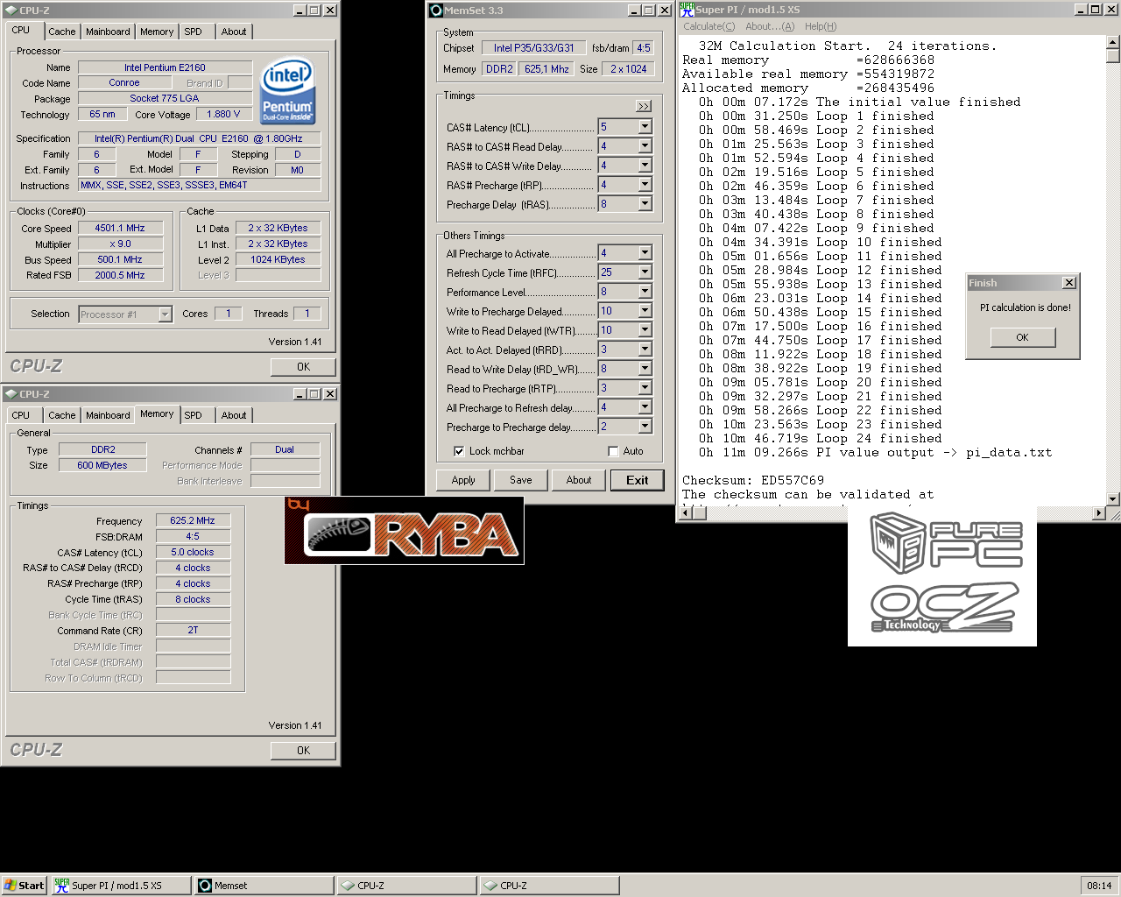The width and height of the screenshot is (1121, 897).
Task: Open the Processor #1 selection dropdown
Action: click(x=165, y=314)
